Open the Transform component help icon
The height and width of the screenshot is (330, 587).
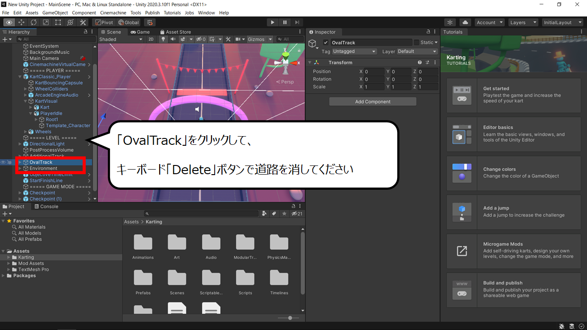pyautogui.click(x=420, y=62)
